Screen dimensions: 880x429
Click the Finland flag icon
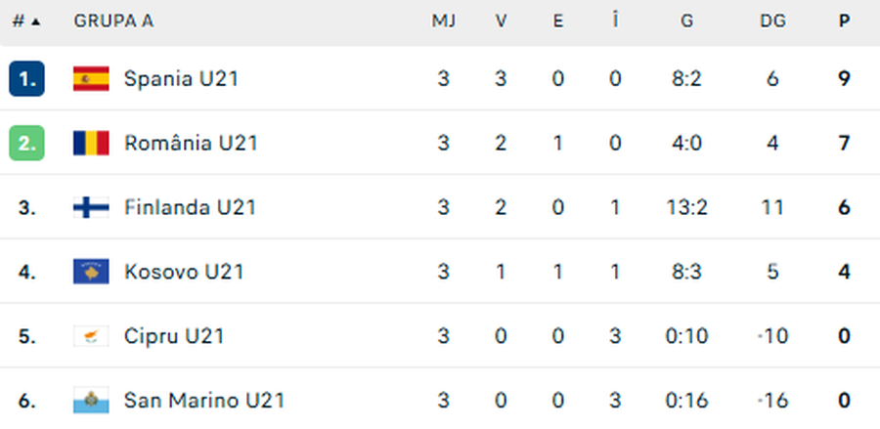coord(91,207)
